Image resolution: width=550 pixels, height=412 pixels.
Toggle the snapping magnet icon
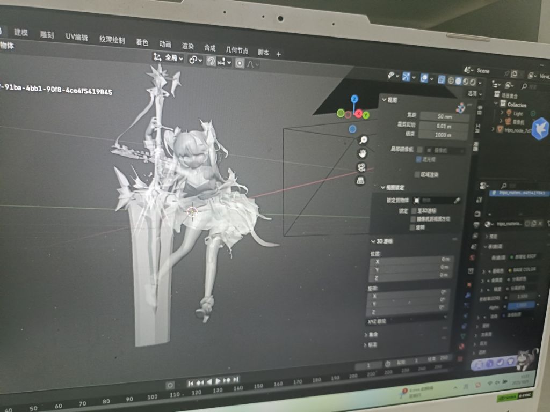pyautogui.click(x=211, y=61)
